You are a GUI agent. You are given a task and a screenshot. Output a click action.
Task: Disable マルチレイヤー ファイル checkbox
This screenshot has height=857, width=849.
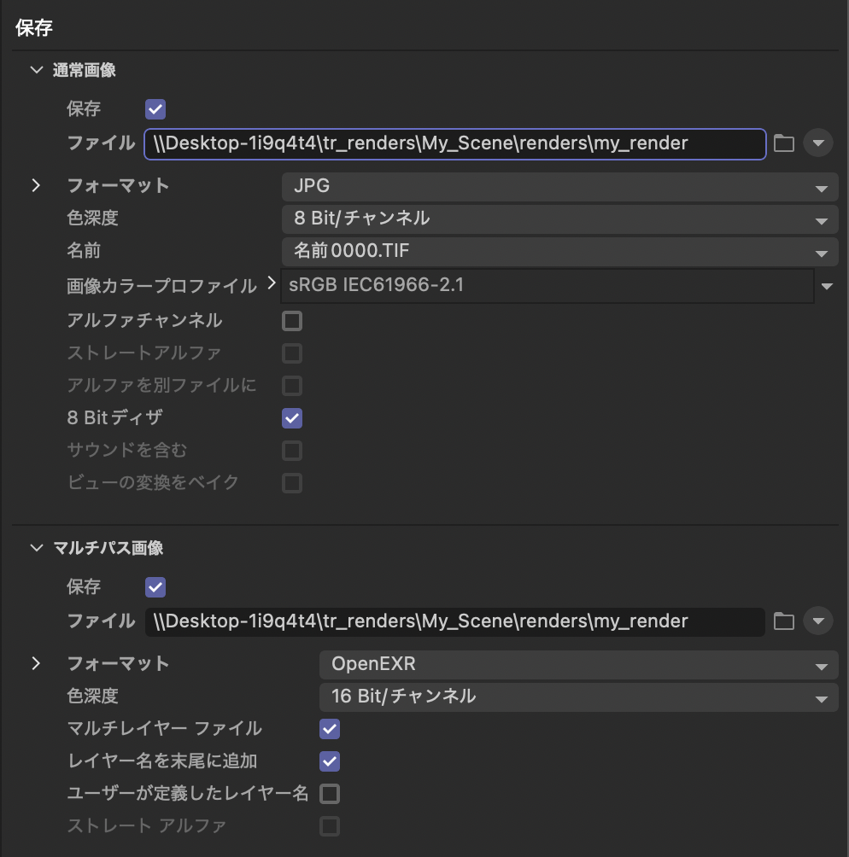click(330, 729)
